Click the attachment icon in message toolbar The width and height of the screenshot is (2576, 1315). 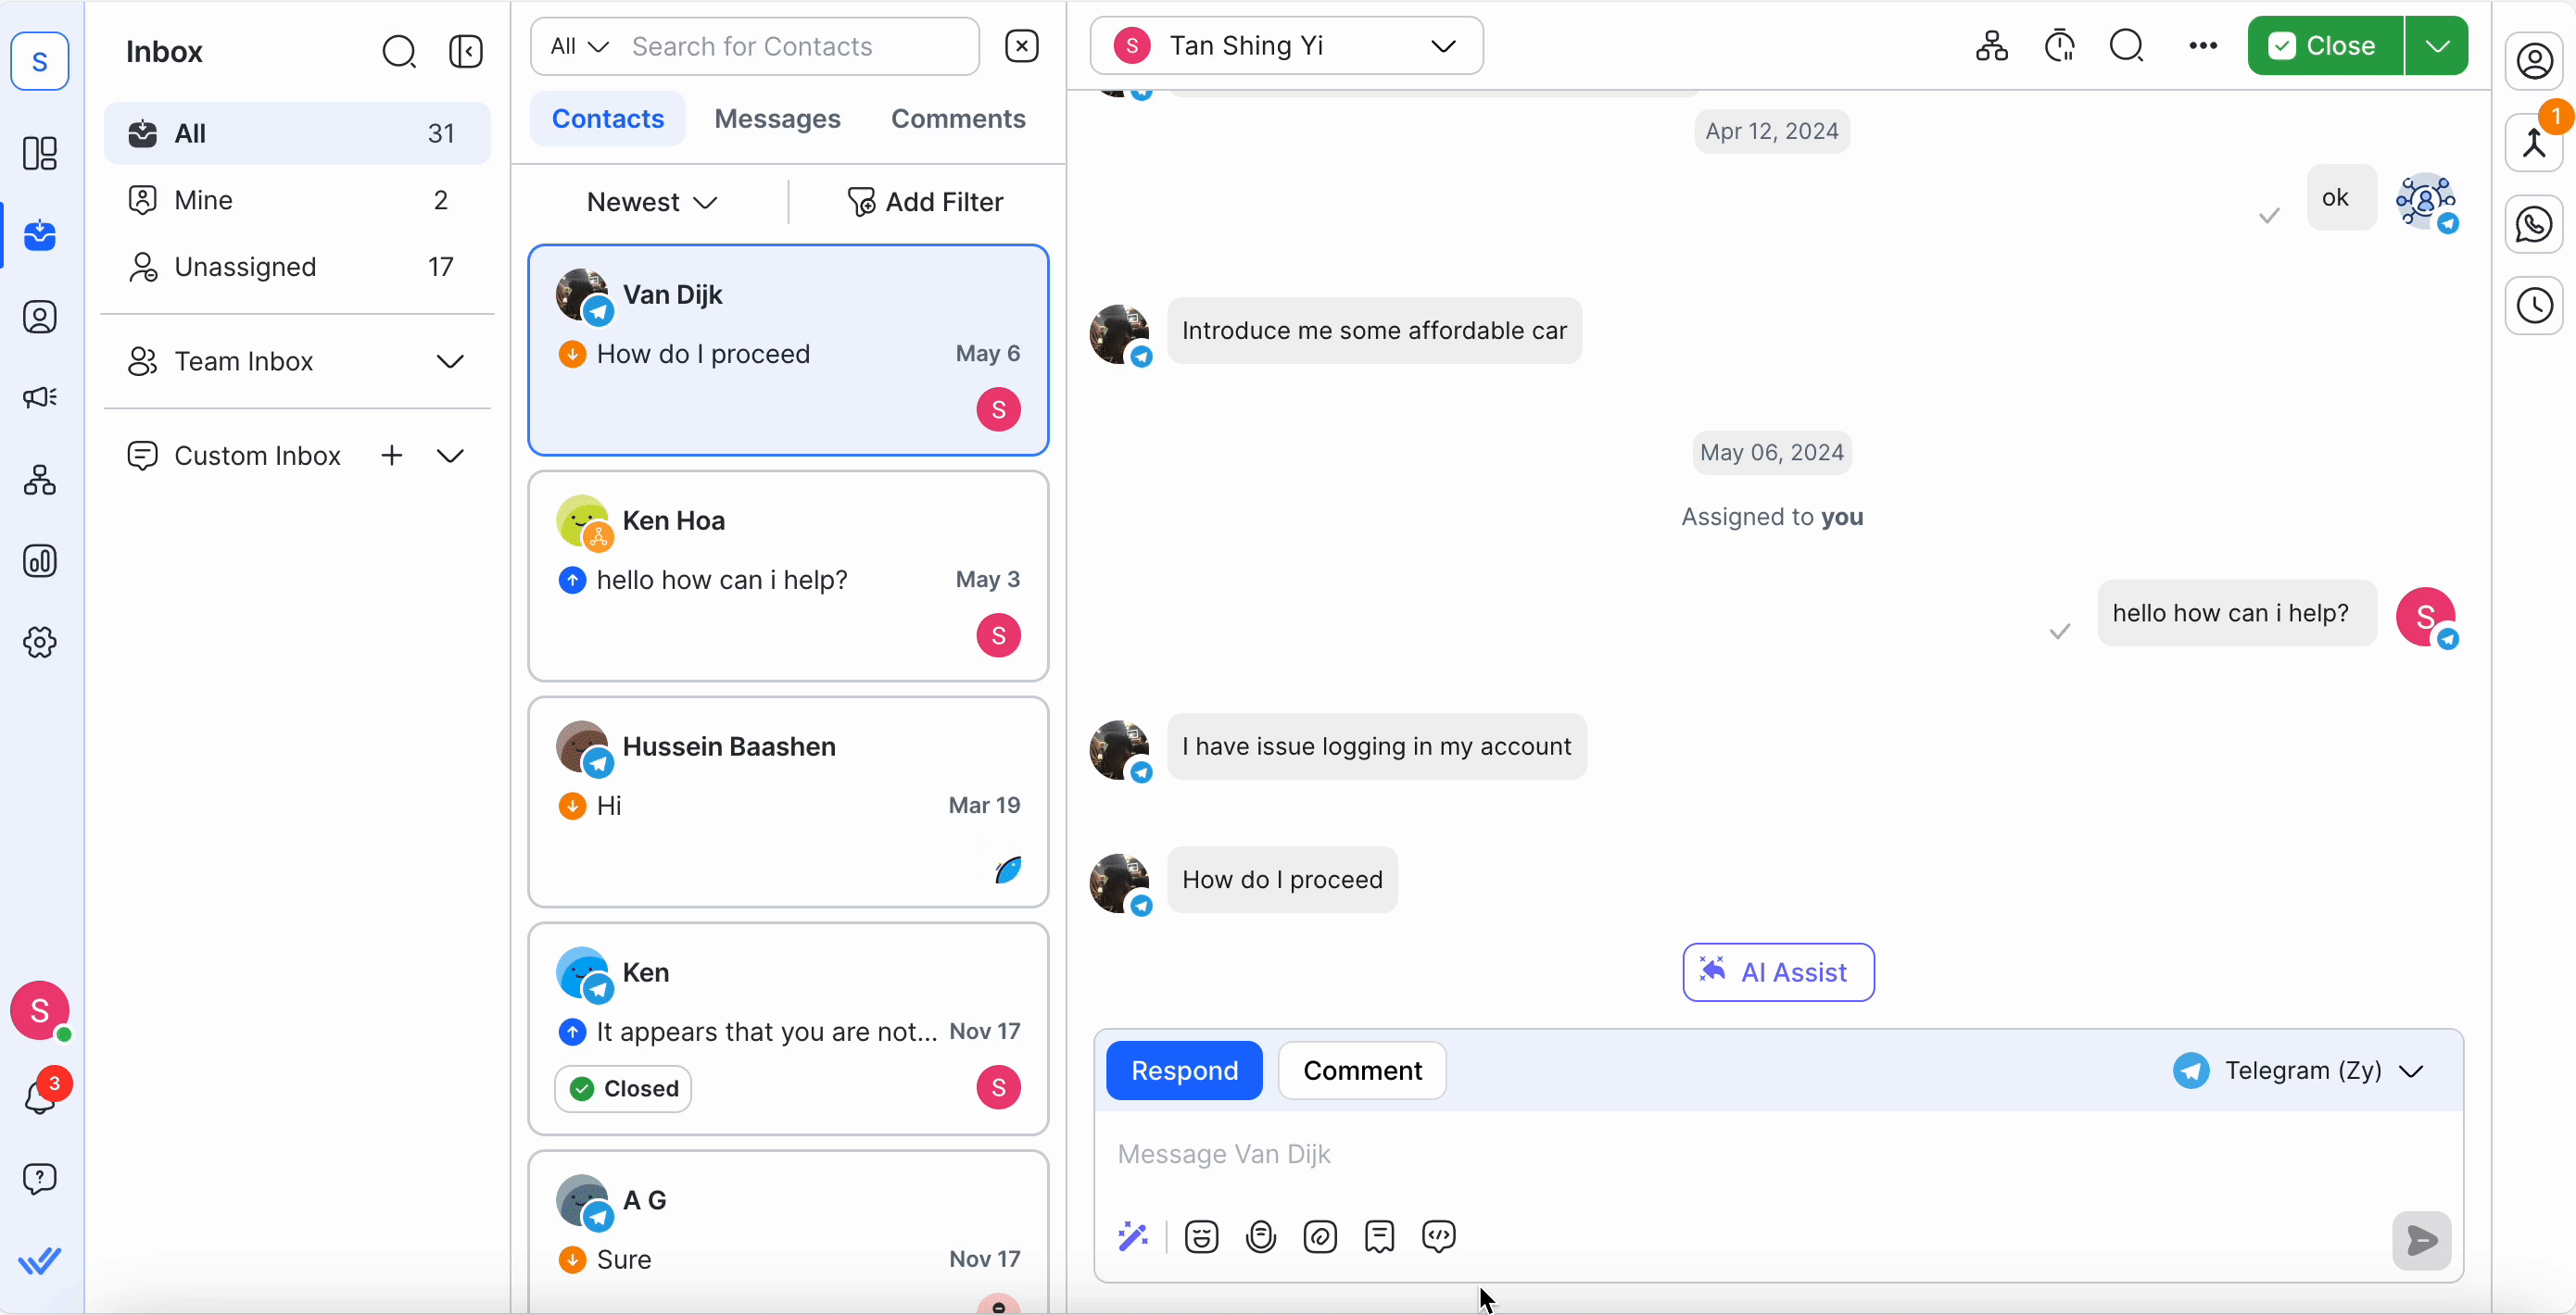[1320, 1237]
